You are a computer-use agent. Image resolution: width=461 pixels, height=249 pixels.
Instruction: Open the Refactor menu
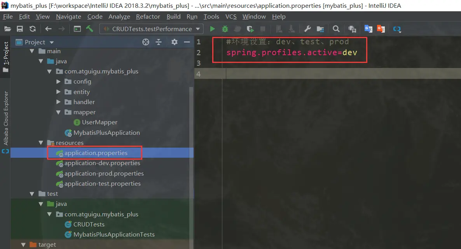point(148,16)
